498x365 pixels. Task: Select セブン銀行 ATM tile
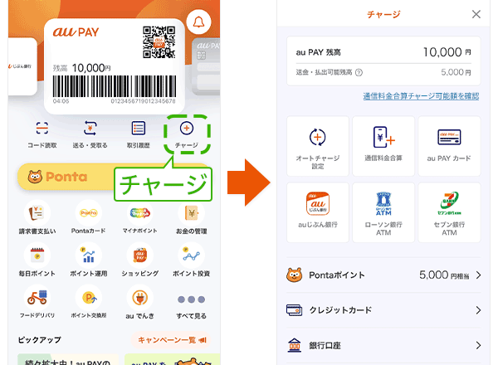point(449,212)
